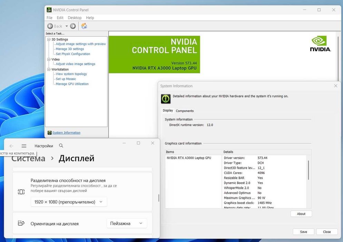Click the Advanced Optimus row
This screenshot has width=343, height=242.
tap(264, 193)
